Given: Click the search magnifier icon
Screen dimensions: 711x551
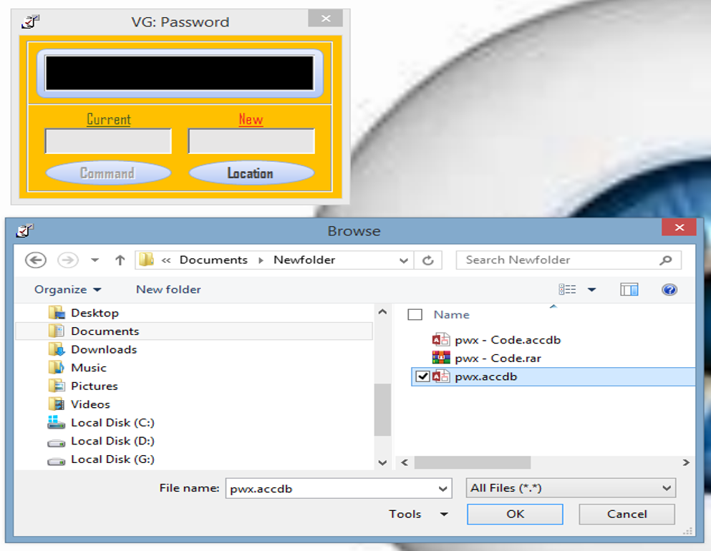Looking at the screenshot, I should pyautogui.click(x=665, y=260).
